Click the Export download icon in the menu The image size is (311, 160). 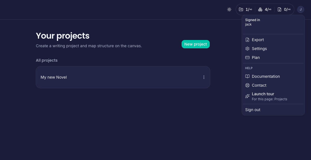pyautogui.click(x=247, y=40)
